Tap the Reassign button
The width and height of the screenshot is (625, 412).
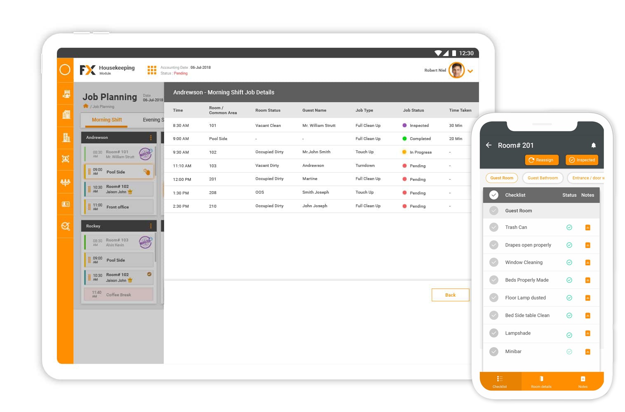coord(541,160)
